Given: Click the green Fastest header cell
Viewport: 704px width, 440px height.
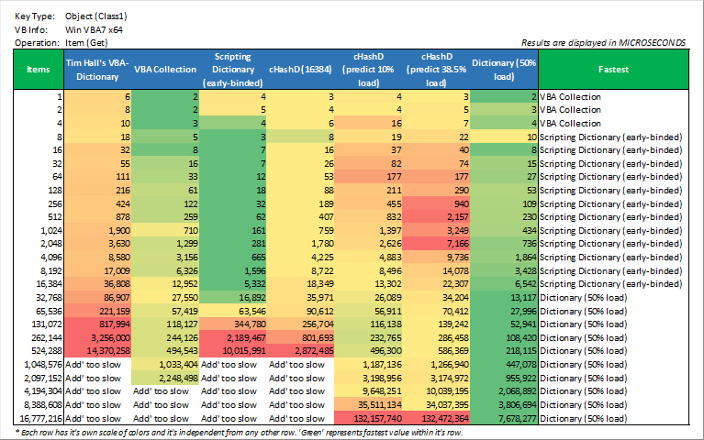Looking at the screenshot, I should point(612,69).
